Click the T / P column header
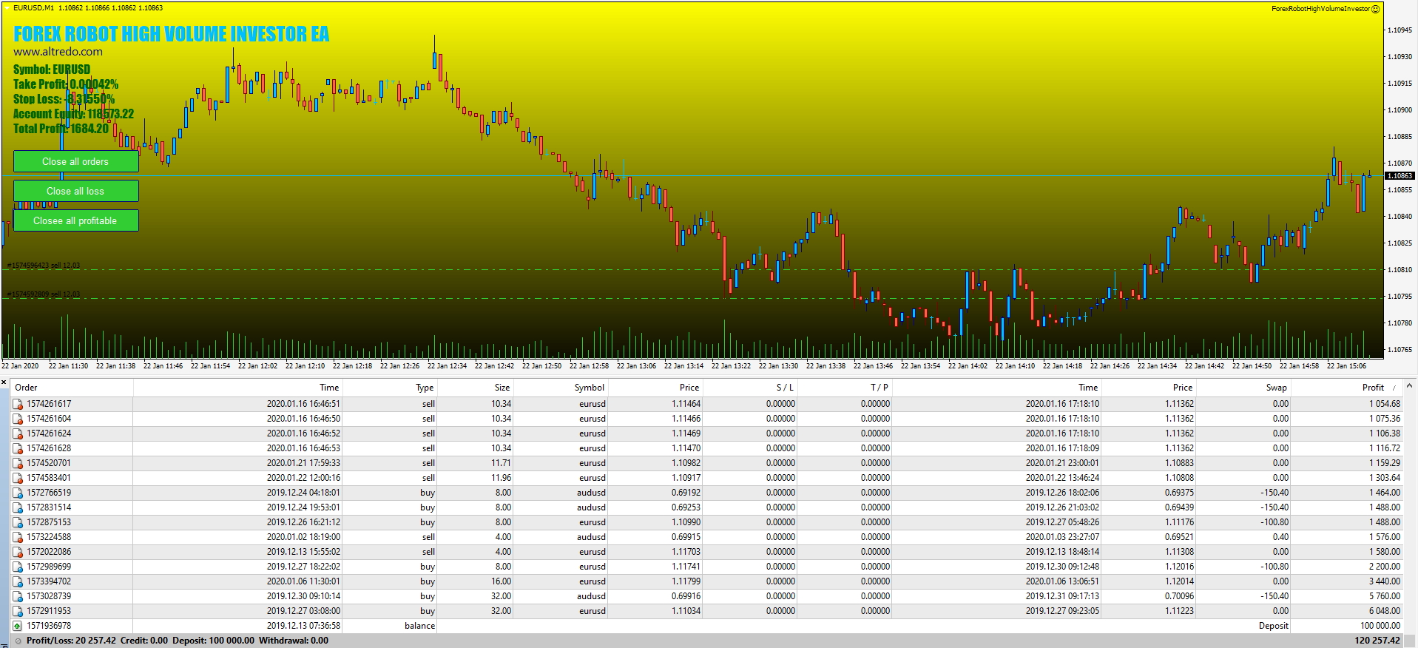 (880, 388)
